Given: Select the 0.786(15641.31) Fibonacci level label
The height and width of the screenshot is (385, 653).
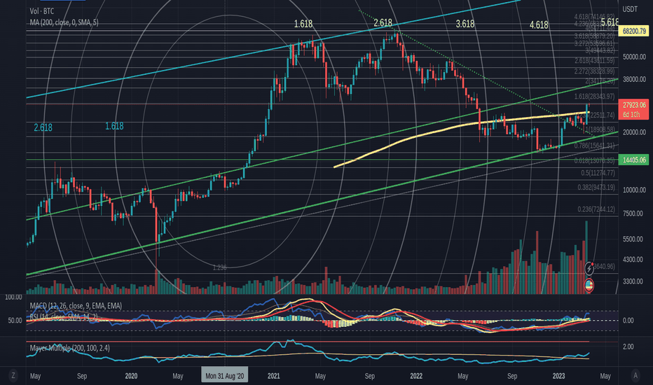Looking at the screenshot, I should click(x=594, y=146).
